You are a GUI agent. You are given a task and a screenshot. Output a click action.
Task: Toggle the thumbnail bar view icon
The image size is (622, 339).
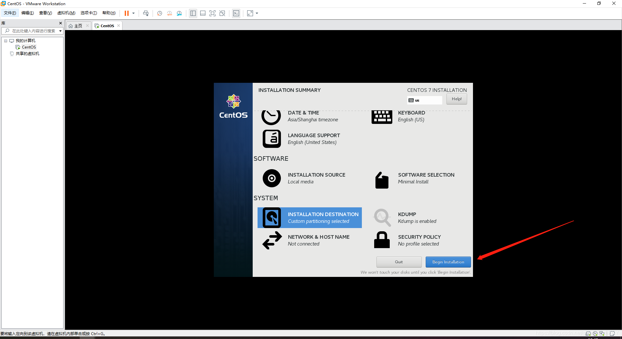coord(203,13)
